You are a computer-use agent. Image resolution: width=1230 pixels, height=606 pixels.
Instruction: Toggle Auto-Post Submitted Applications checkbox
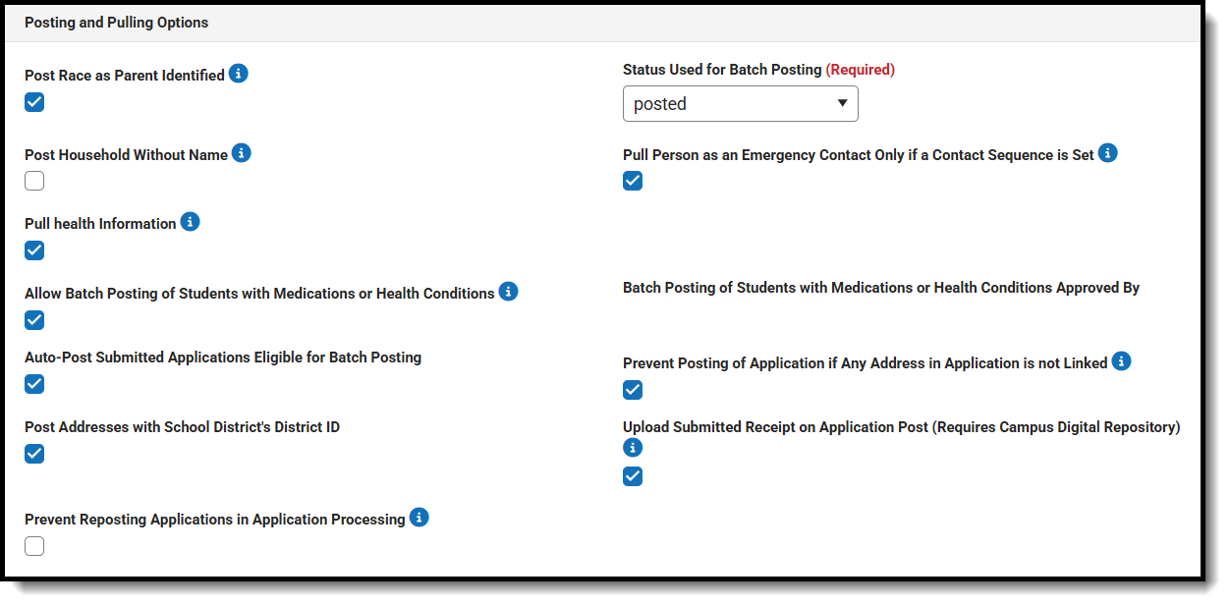(x=34, y=384)
